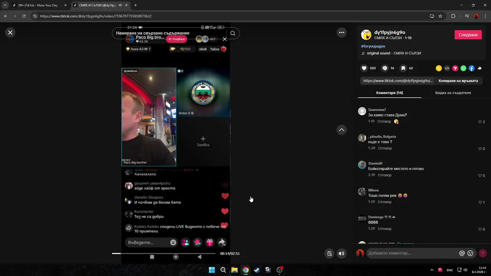The height and width of the screenshot is (276, 491).
Task: Click the address bar URL
Action: point(96,16)
